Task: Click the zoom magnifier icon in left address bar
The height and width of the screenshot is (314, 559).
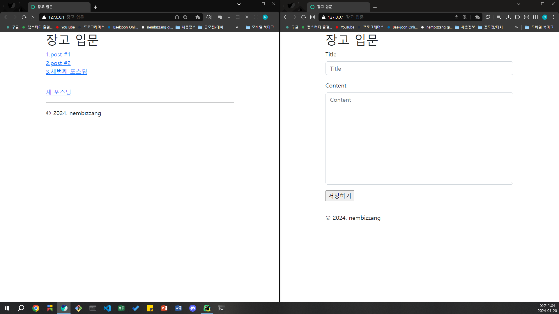Action: pyautogui.click(x=185, y=17)
